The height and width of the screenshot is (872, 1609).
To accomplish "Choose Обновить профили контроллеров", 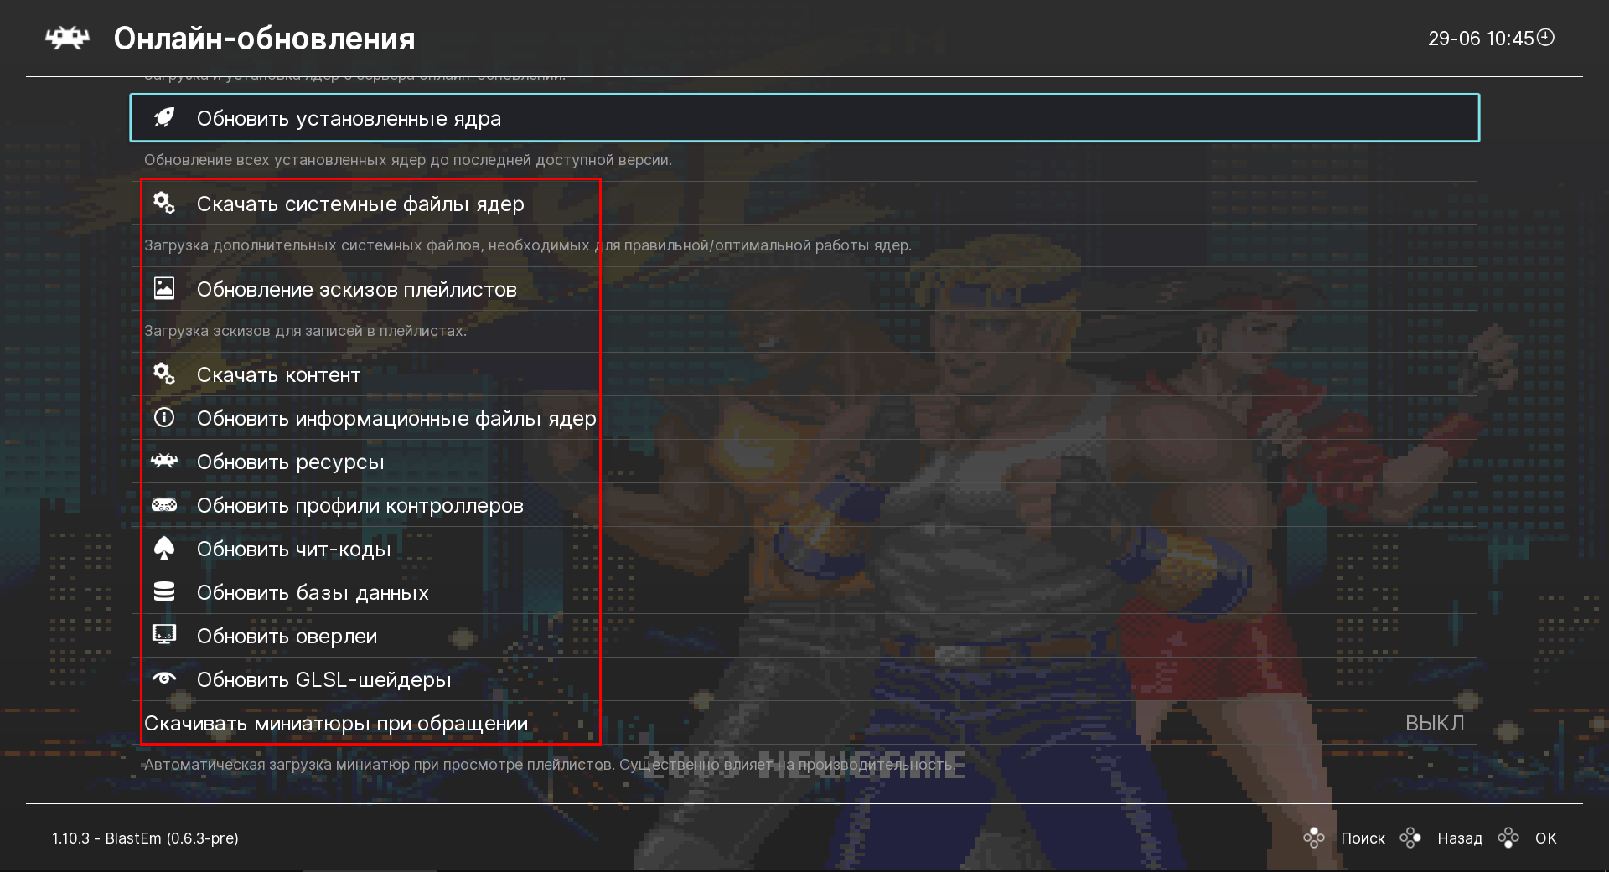I will 804,505.
